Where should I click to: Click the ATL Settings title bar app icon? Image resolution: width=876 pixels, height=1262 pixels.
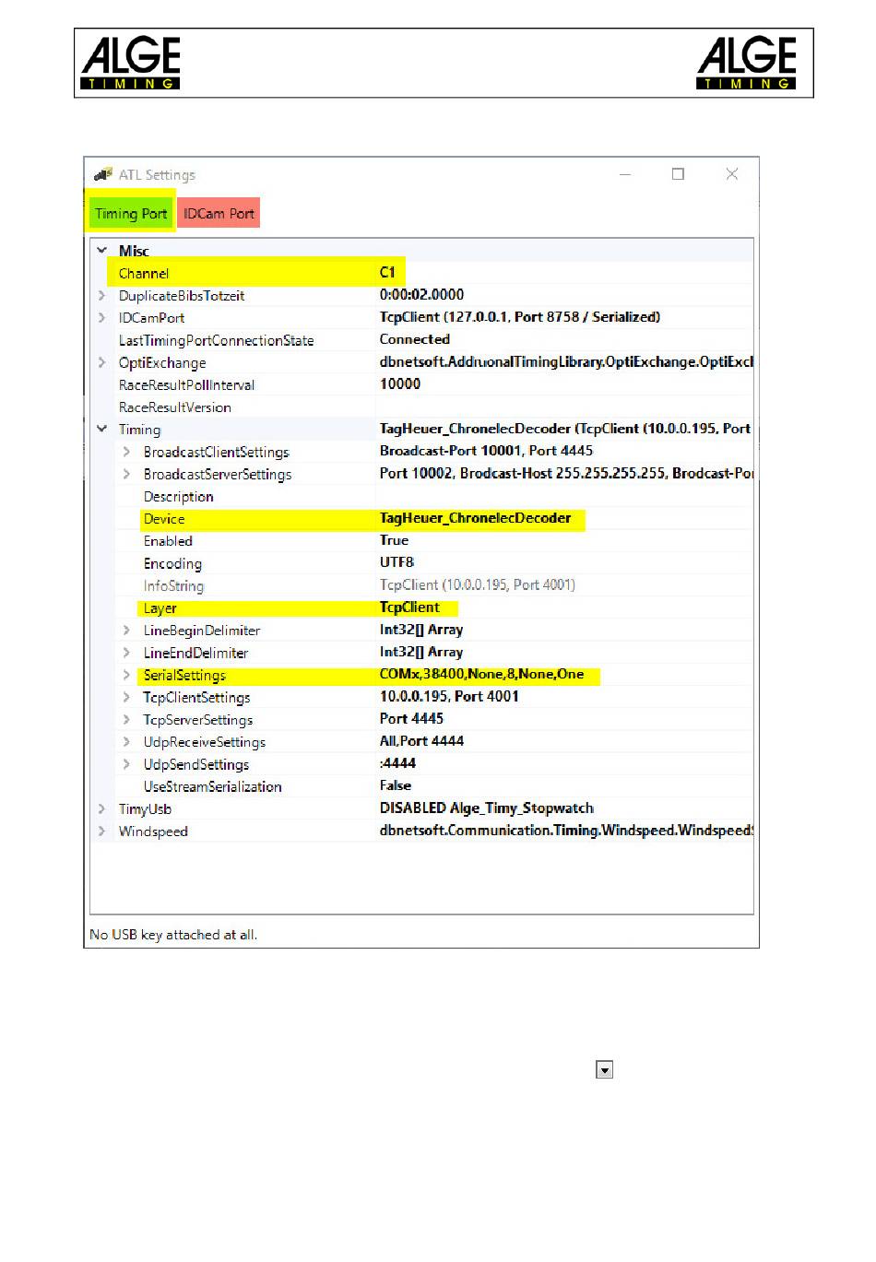[x=103, y=174]
